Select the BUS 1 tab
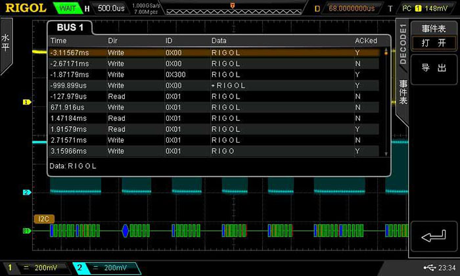The width and height of the screenshot is (460, 276). (x=71, y=28)
